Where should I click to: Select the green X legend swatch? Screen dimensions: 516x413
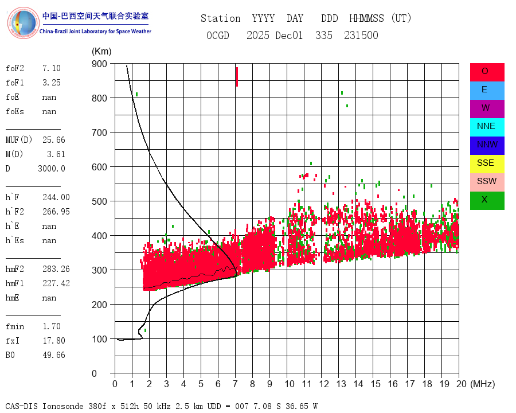point(487,201)
